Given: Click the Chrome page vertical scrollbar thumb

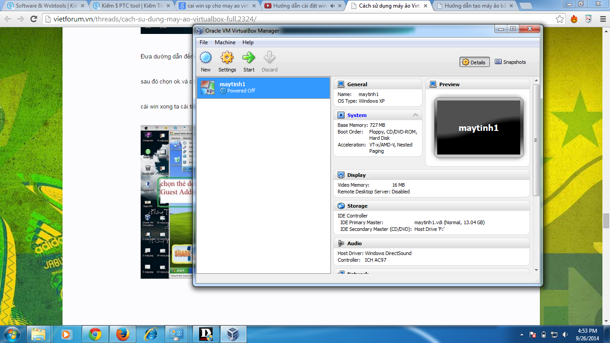Looking at the screenshot, I should pos(606,221).
